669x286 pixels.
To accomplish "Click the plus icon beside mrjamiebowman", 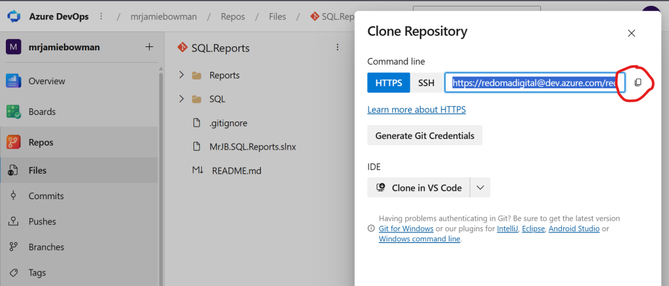I will tap(150, 47).
